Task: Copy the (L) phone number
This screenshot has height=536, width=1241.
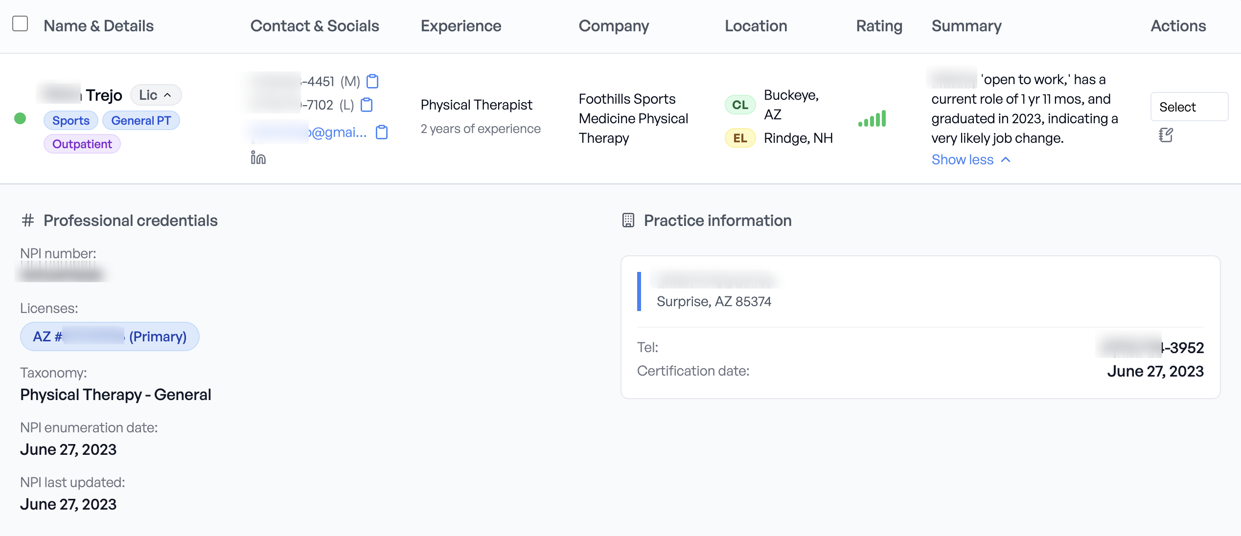Action: (367, 105)
